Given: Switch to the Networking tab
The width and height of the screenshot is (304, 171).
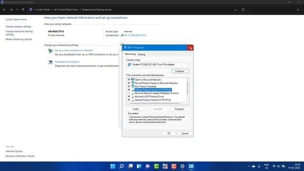Looking at the screenshot, I should click(x=130, y=54).
